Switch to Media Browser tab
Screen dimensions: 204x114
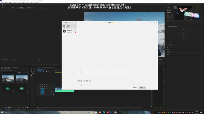tap(16, 68)
